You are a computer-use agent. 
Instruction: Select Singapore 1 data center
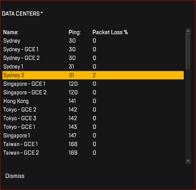[x=17, y=135]
